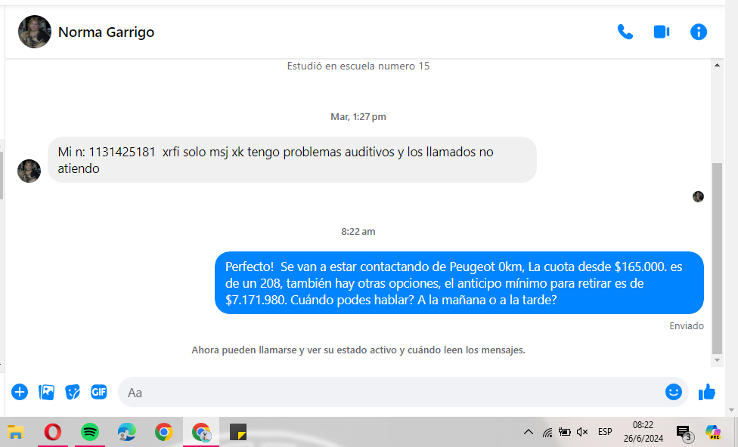Choose a sticker to send
This screenshot has height=447, width=738.
[x=73, y=392]
